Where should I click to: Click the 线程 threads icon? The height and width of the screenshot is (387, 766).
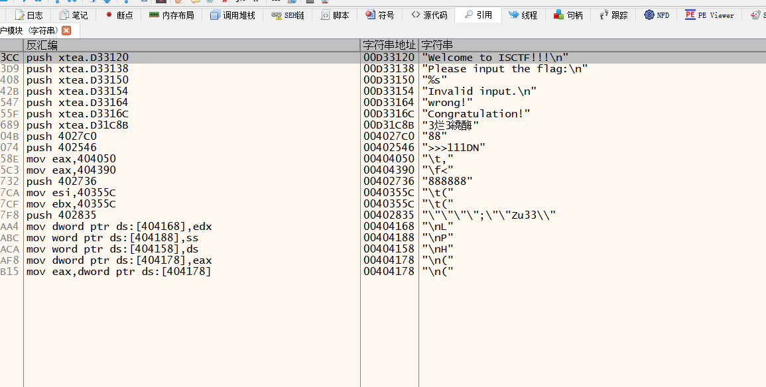pyautogui.click(x=514, y=15)
